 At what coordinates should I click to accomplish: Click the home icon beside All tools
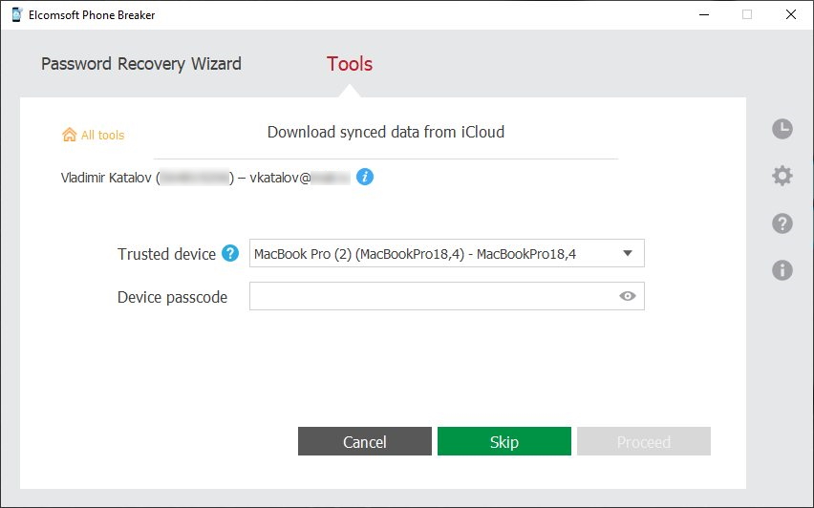point(69,135)
